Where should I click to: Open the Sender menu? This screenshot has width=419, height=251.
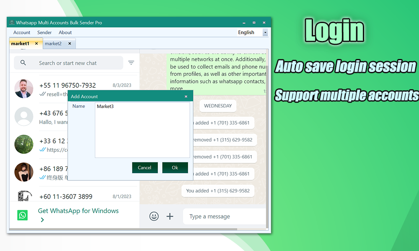coord(44,32)
